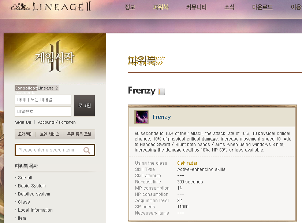This screenshot has height=223, width=302.
Task: Click the Acquisition level value 32
Action: coord(179,201)
